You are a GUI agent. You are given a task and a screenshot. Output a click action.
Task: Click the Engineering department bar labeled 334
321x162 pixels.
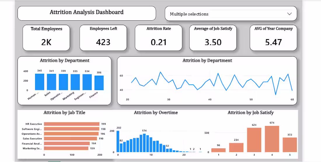click(87, 82)
